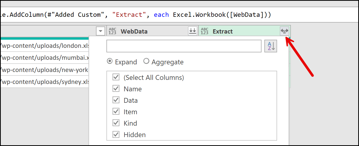The width and height of the screenshot is (359, 146).
Task: Click the A-Z sort icon in expand panel
Action: 271,46
